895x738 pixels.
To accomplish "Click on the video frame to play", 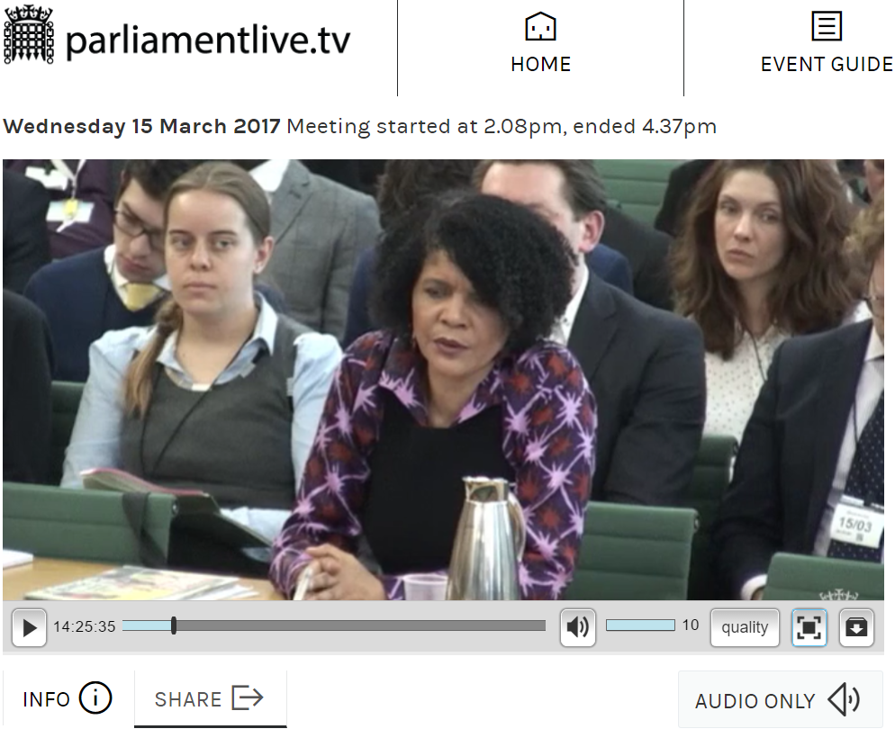I will 443,380.
